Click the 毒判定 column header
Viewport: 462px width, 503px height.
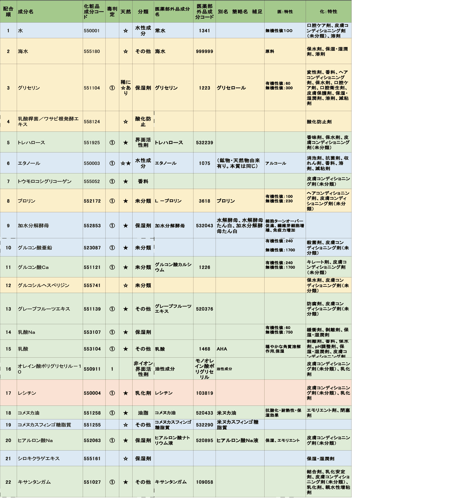(x=112, y=12)
